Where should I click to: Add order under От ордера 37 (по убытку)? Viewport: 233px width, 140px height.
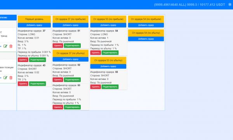[71, 59]
